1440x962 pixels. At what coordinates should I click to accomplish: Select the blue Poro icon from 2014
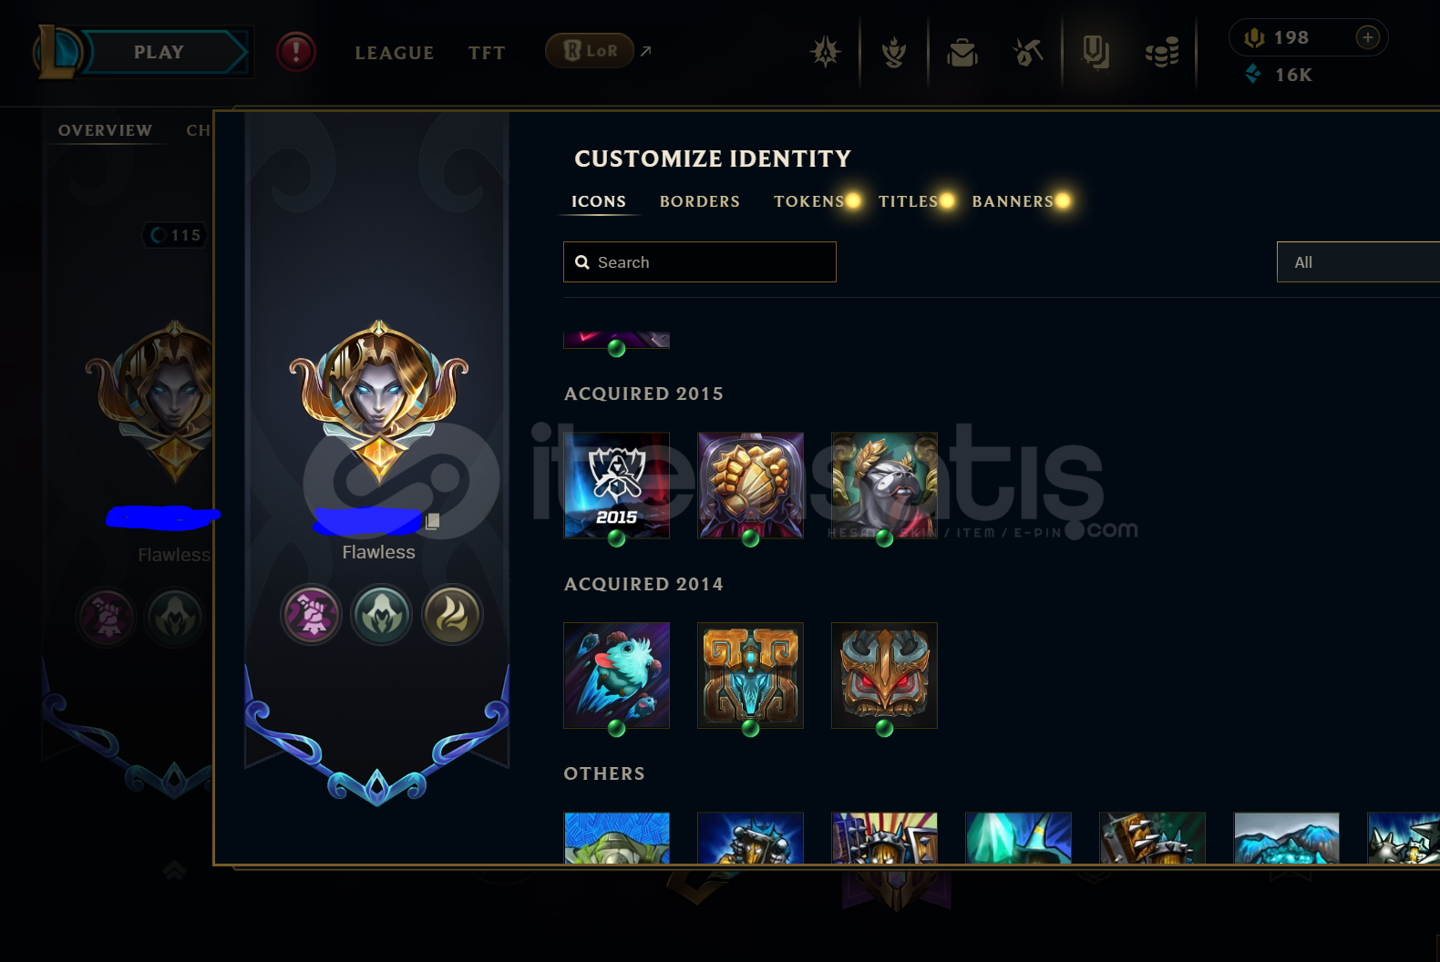(x=617, y=676)
